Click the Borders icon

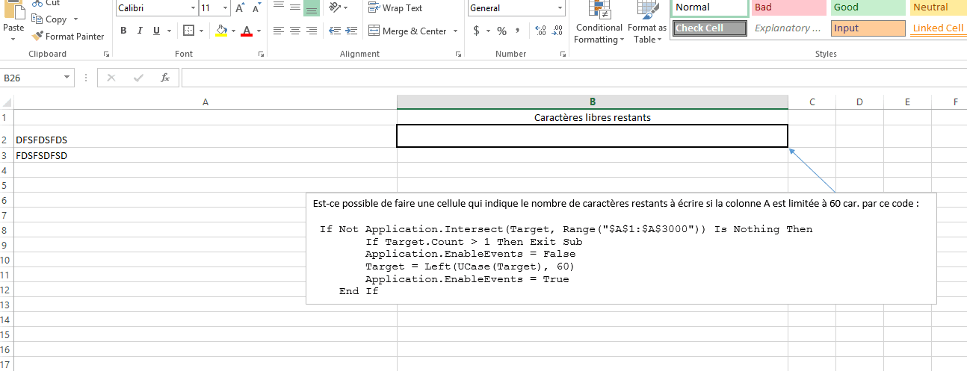click(x=188, y=31)
